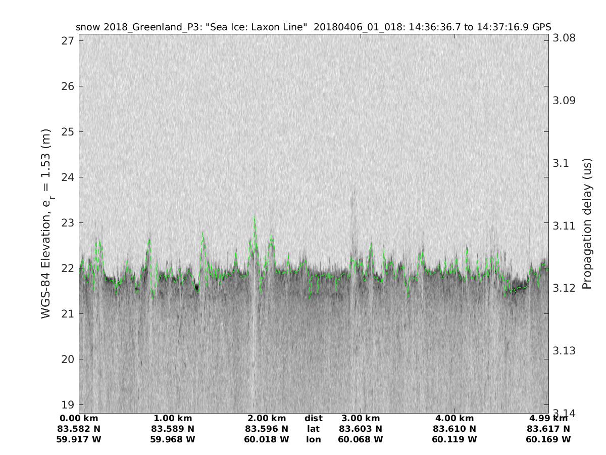Image resolution: width=606 pixels, height=455 pixels.
Task: Click the 83.603 N latitude label
Action: [361, 429]
